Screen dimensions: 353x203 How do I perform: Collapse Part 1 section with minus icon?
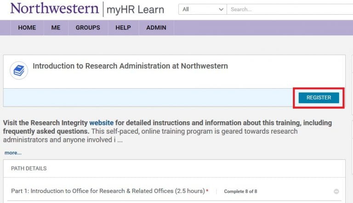(x=336, y=192)
